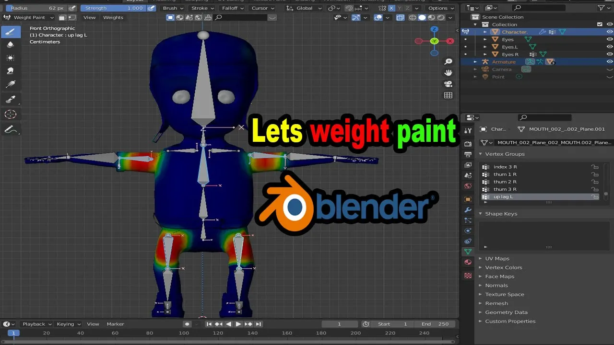The image size is (614, 345).
Task: Open the viewport View menu
Action: 89,17
